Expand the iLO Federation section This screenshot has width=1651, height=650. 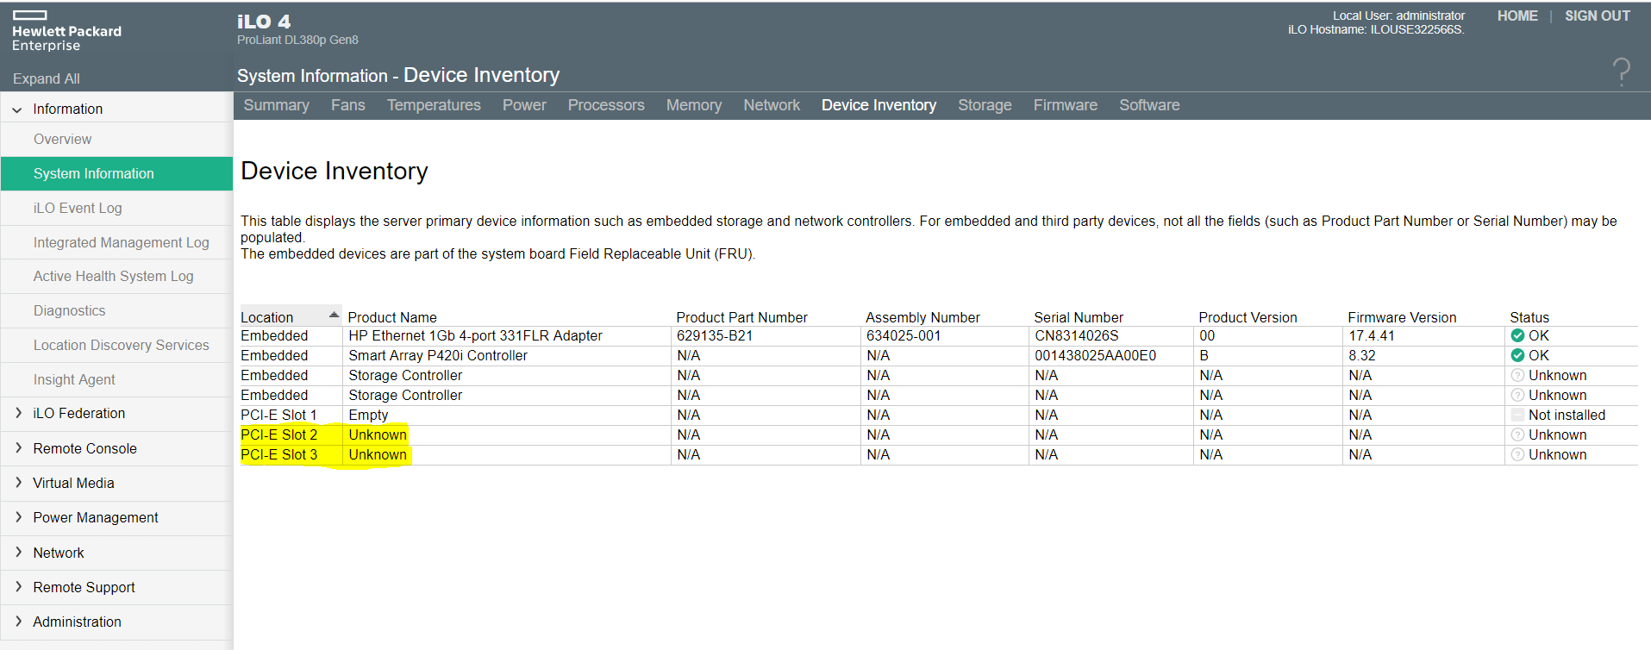pos(18,413)
